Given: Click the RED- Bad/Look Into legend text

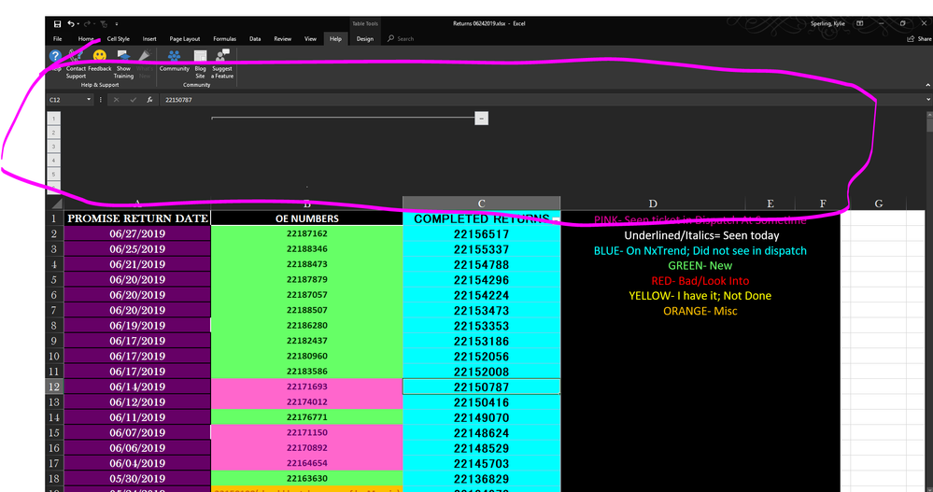Looking at the screenshot, I should pyautogui.click(x=700, y=281).
